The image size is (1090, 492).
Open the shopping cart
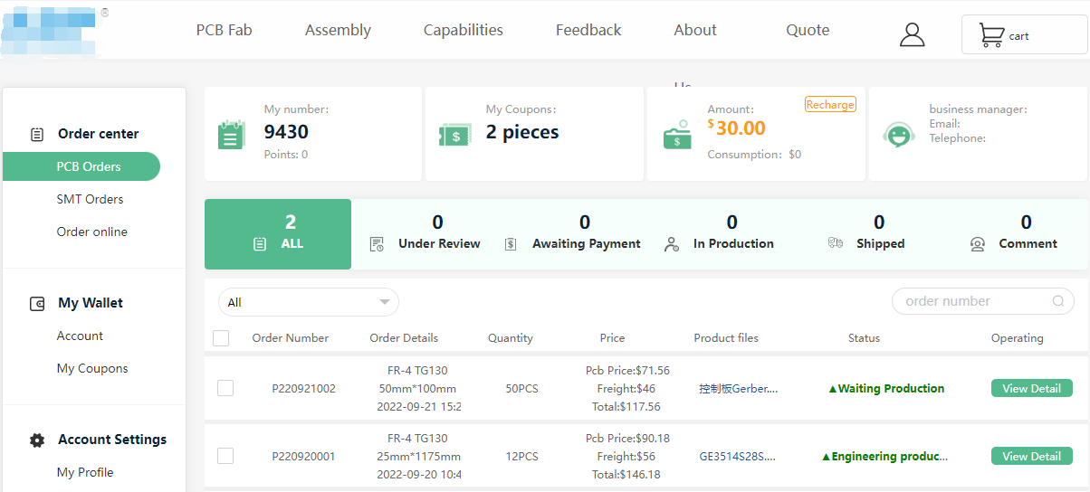pyautogui.click(x=1023, y=35)
